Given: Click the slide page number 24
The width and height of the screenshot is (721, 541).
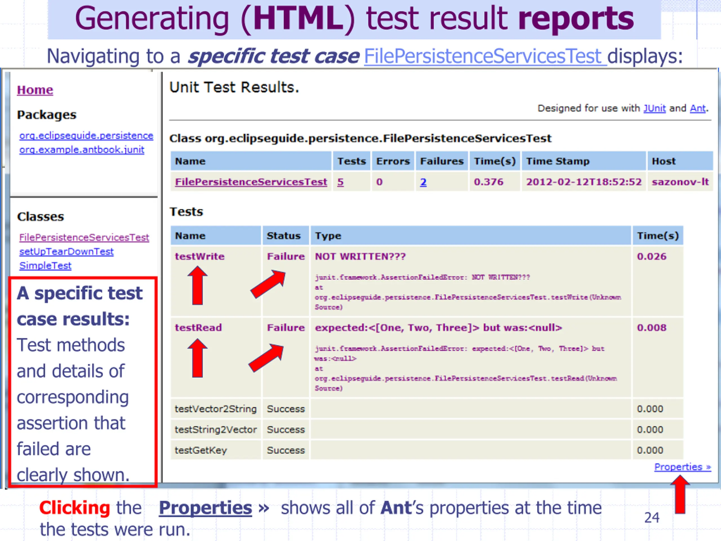Looking at the screenshot, I should [651, 518].
